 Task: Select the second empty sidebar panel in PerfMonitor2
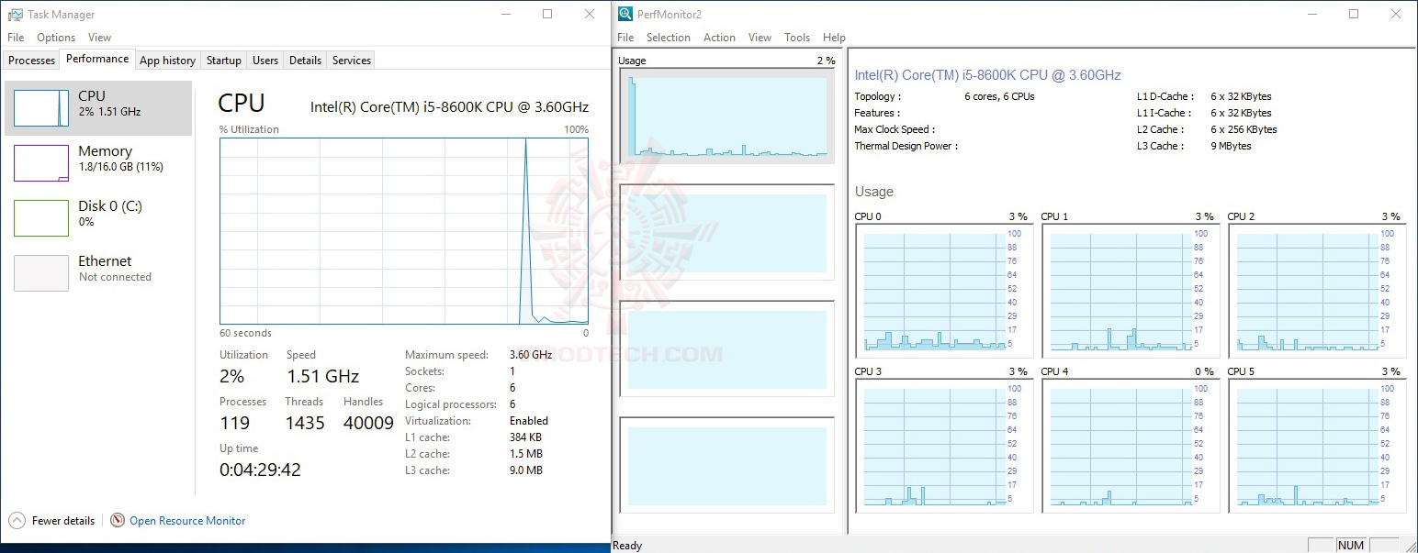pos(726,232)
